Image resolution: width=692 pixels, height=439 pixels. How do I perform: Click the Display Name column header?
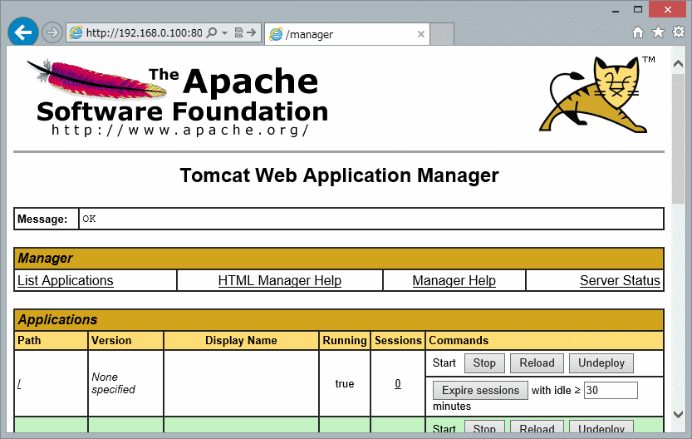coord(241,341)
